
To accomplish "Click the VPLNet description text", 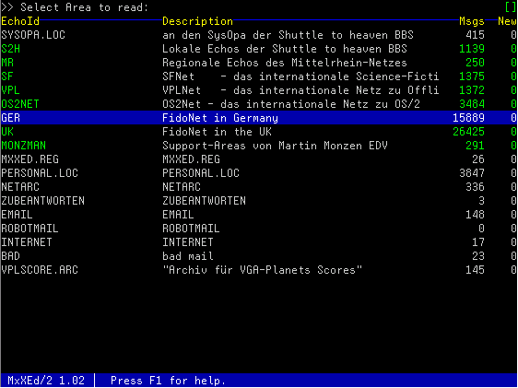I will pyautogui.click(x=301, y=90).
